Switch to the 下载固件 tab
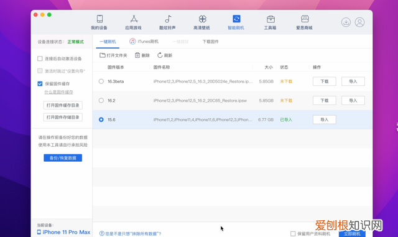Viewport: 398px width, 237px height. 210,42
